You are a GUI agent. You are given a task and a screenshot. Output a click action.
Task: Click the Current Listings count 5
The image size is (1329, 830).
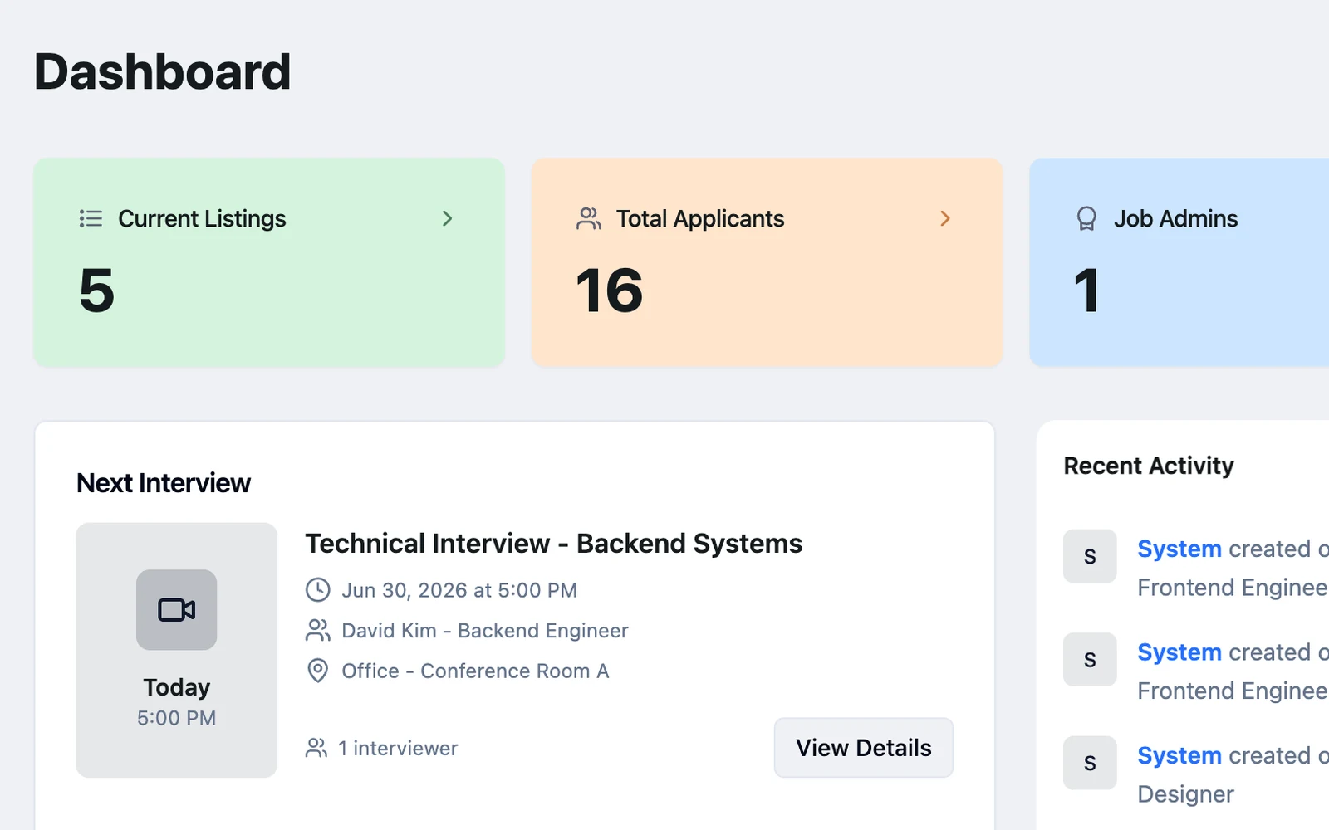[97, 291]
